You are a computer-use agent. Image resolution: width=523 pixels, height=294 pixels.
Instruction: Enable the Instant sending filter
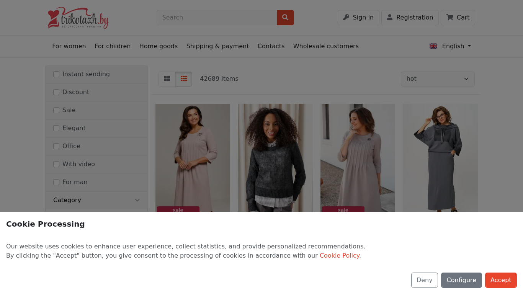pos(56,74)
